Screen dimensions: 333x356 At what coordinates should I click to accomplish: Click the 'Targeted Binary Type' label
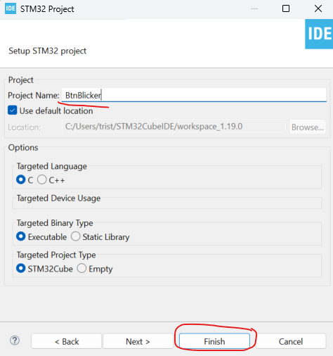click(x=55, y=223)
